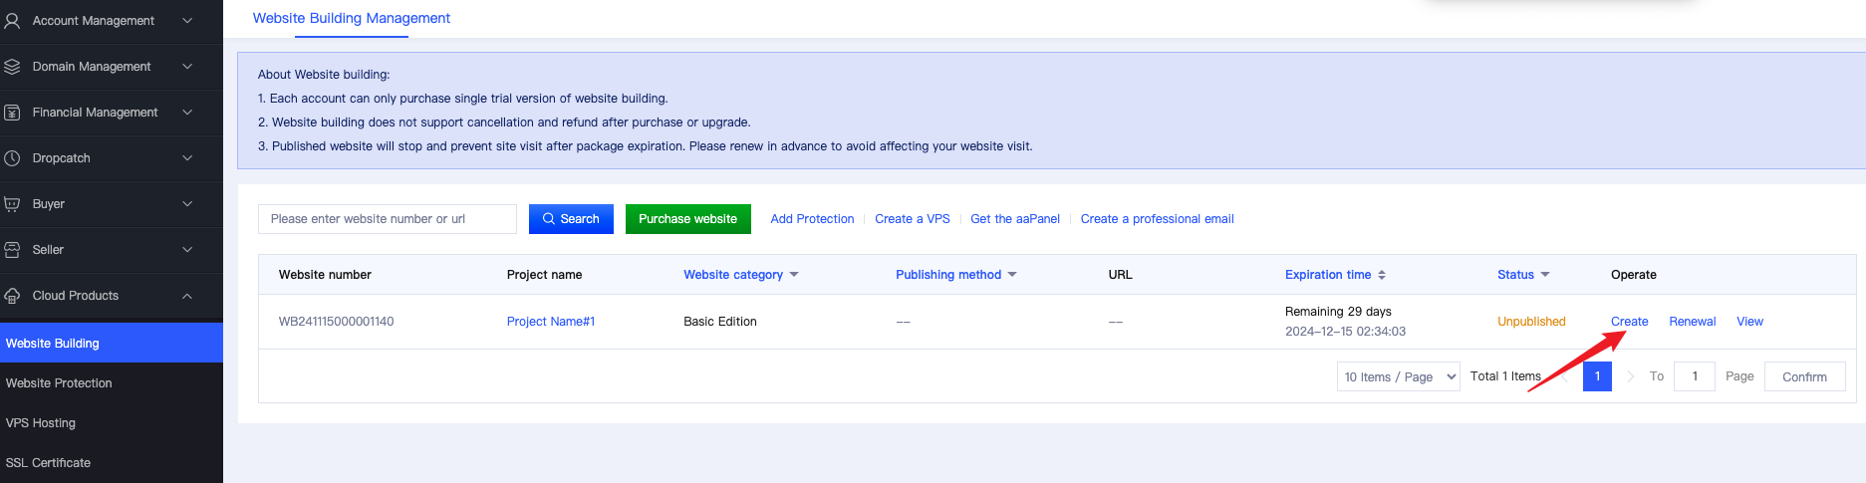Click the Domain Management layers icon
This screenshot has width=1866, height=483.
click(x=12, y=67)
